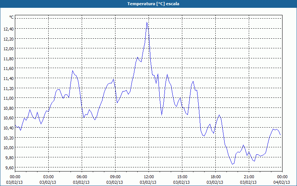Click the 12,20 y-axis label
This screenshot has height=186, width=297.
coord(9,39)
